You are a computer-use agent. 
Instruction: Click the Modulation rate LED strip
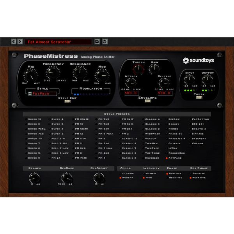[x=91, y=94]
